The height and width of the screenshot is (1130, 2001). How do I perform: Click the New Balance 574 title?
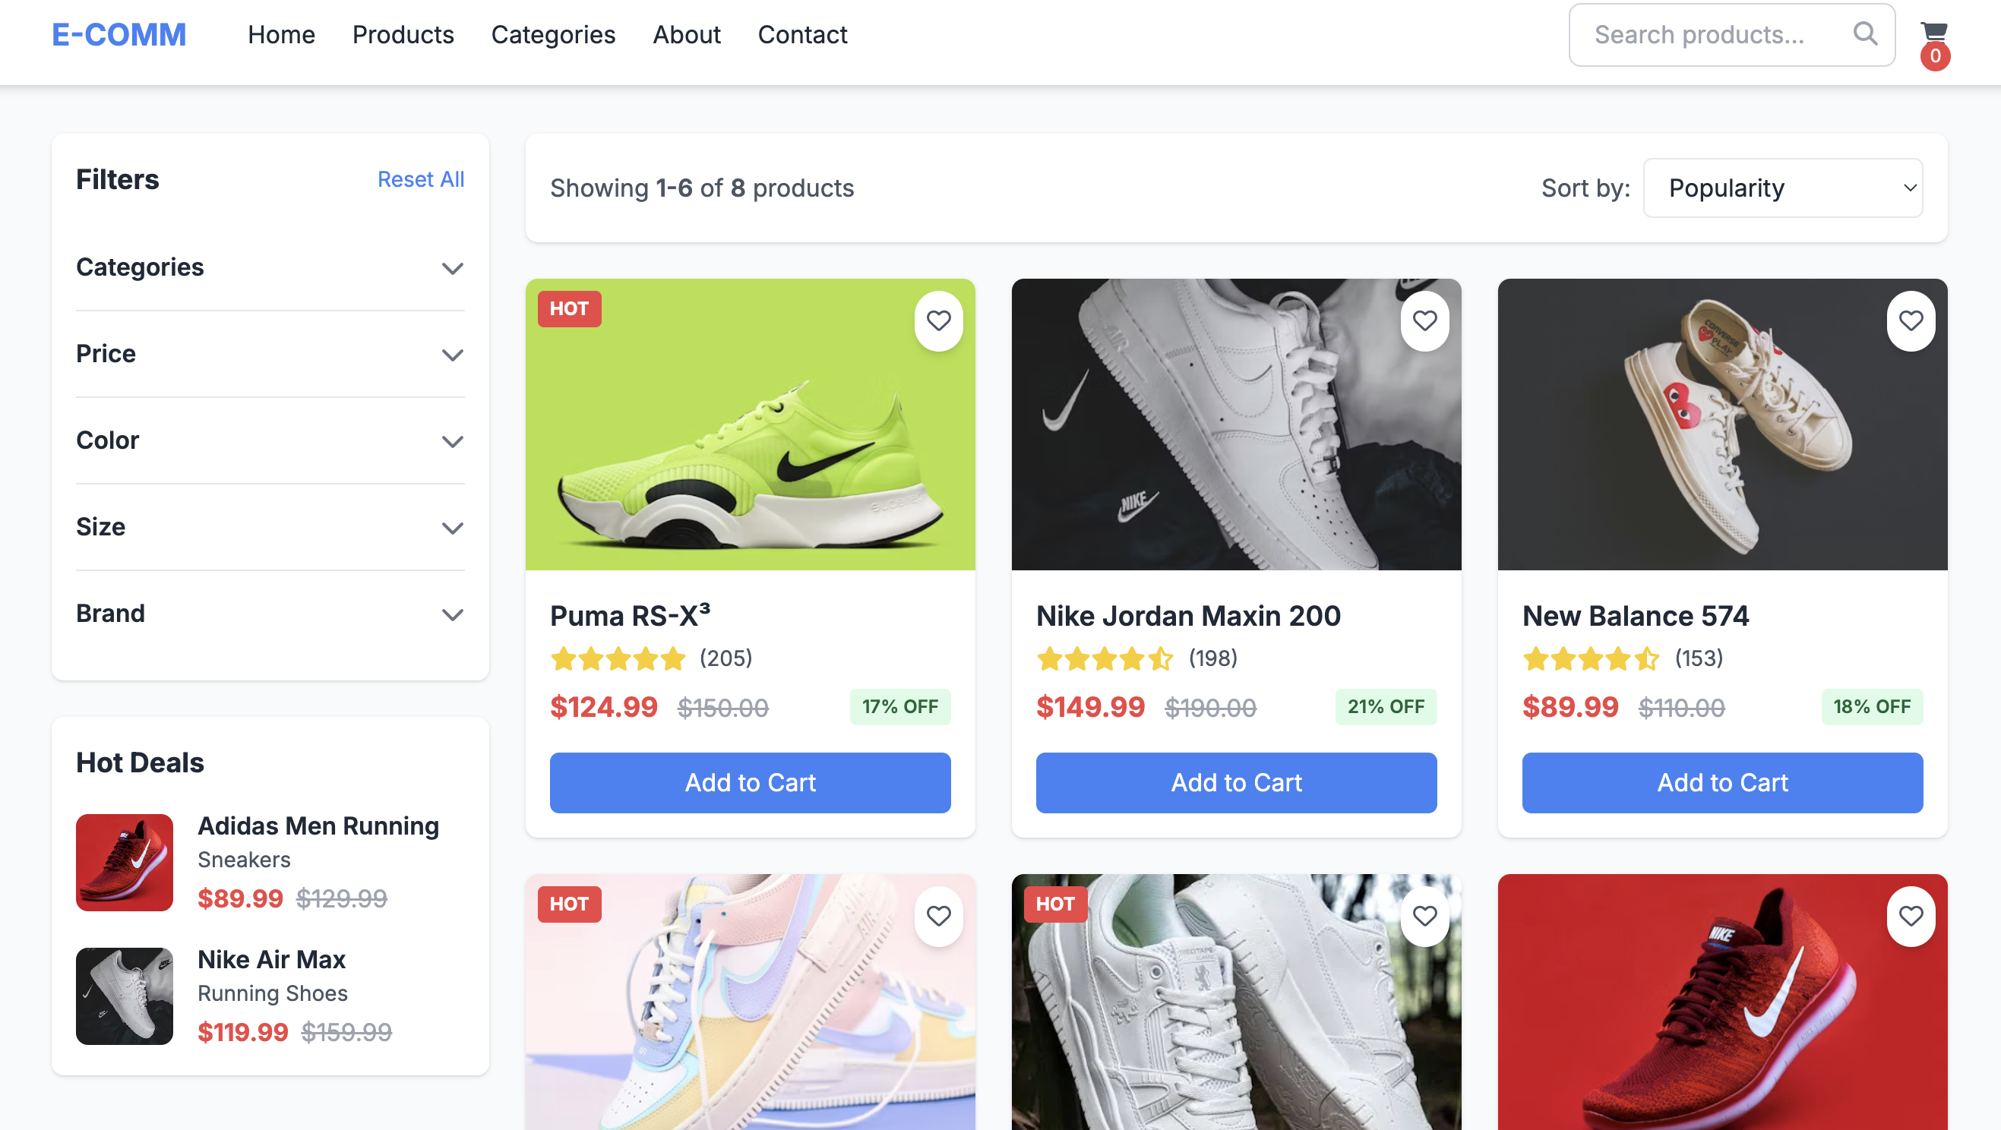coord(1635,616)
